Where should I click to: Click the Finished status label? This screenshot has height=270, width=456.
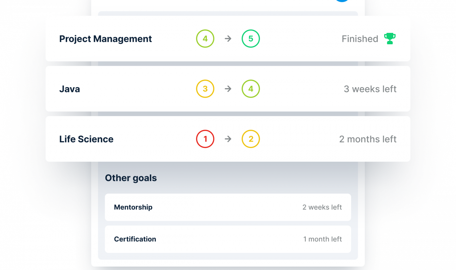360,39
